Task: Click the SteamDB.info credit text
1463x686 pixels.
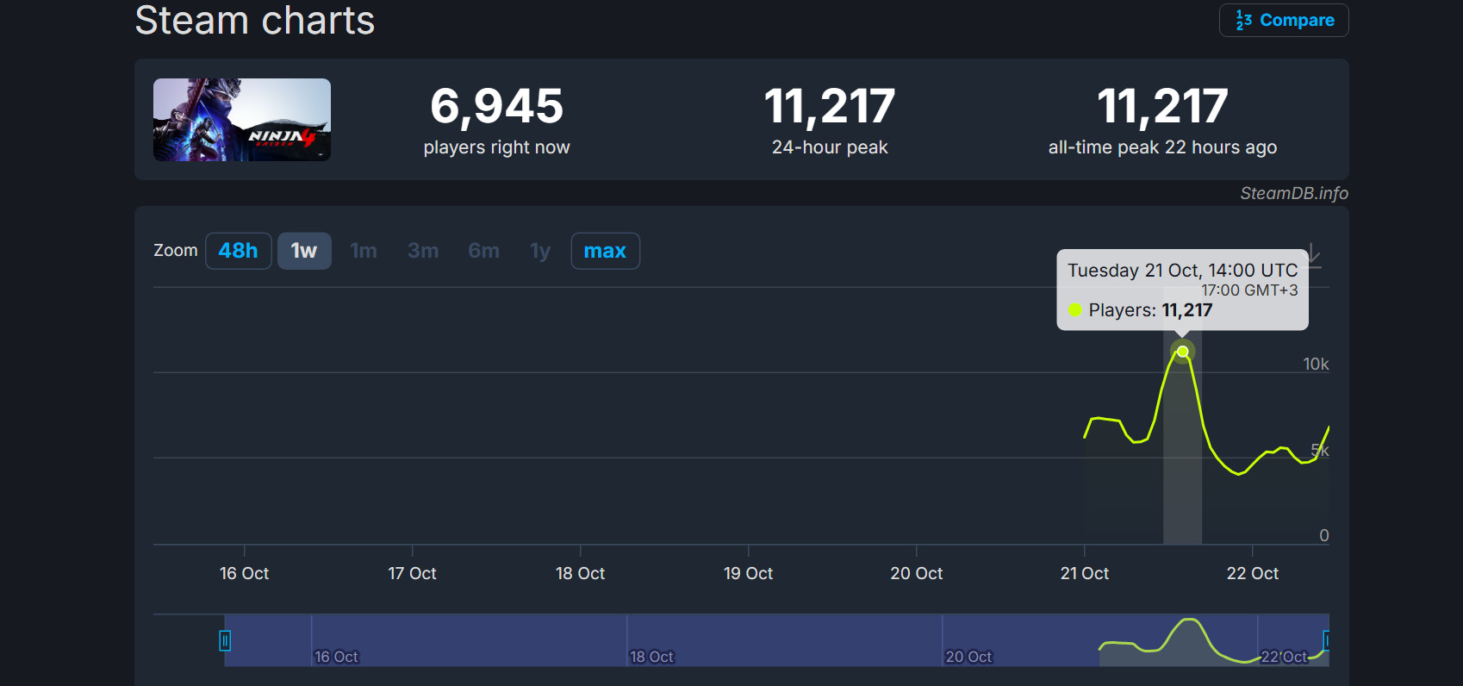Action: coord(1294,193)
